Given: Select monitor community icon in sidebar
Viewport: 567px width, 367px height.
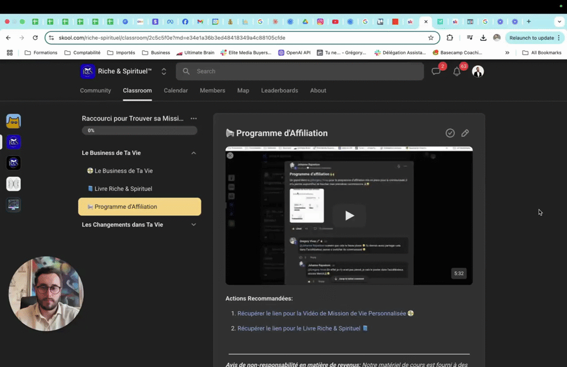Looking at the screenshot, I should (x=13, y=205).
